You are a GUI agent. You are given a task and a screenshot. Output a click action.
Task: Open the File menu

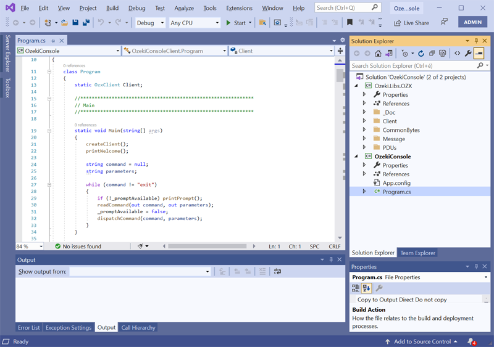[25, 8]
